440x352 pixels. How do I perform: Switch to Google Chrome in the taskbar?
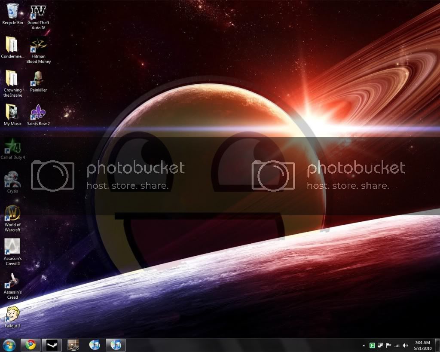pyautogui.click(x=31, y=345)
